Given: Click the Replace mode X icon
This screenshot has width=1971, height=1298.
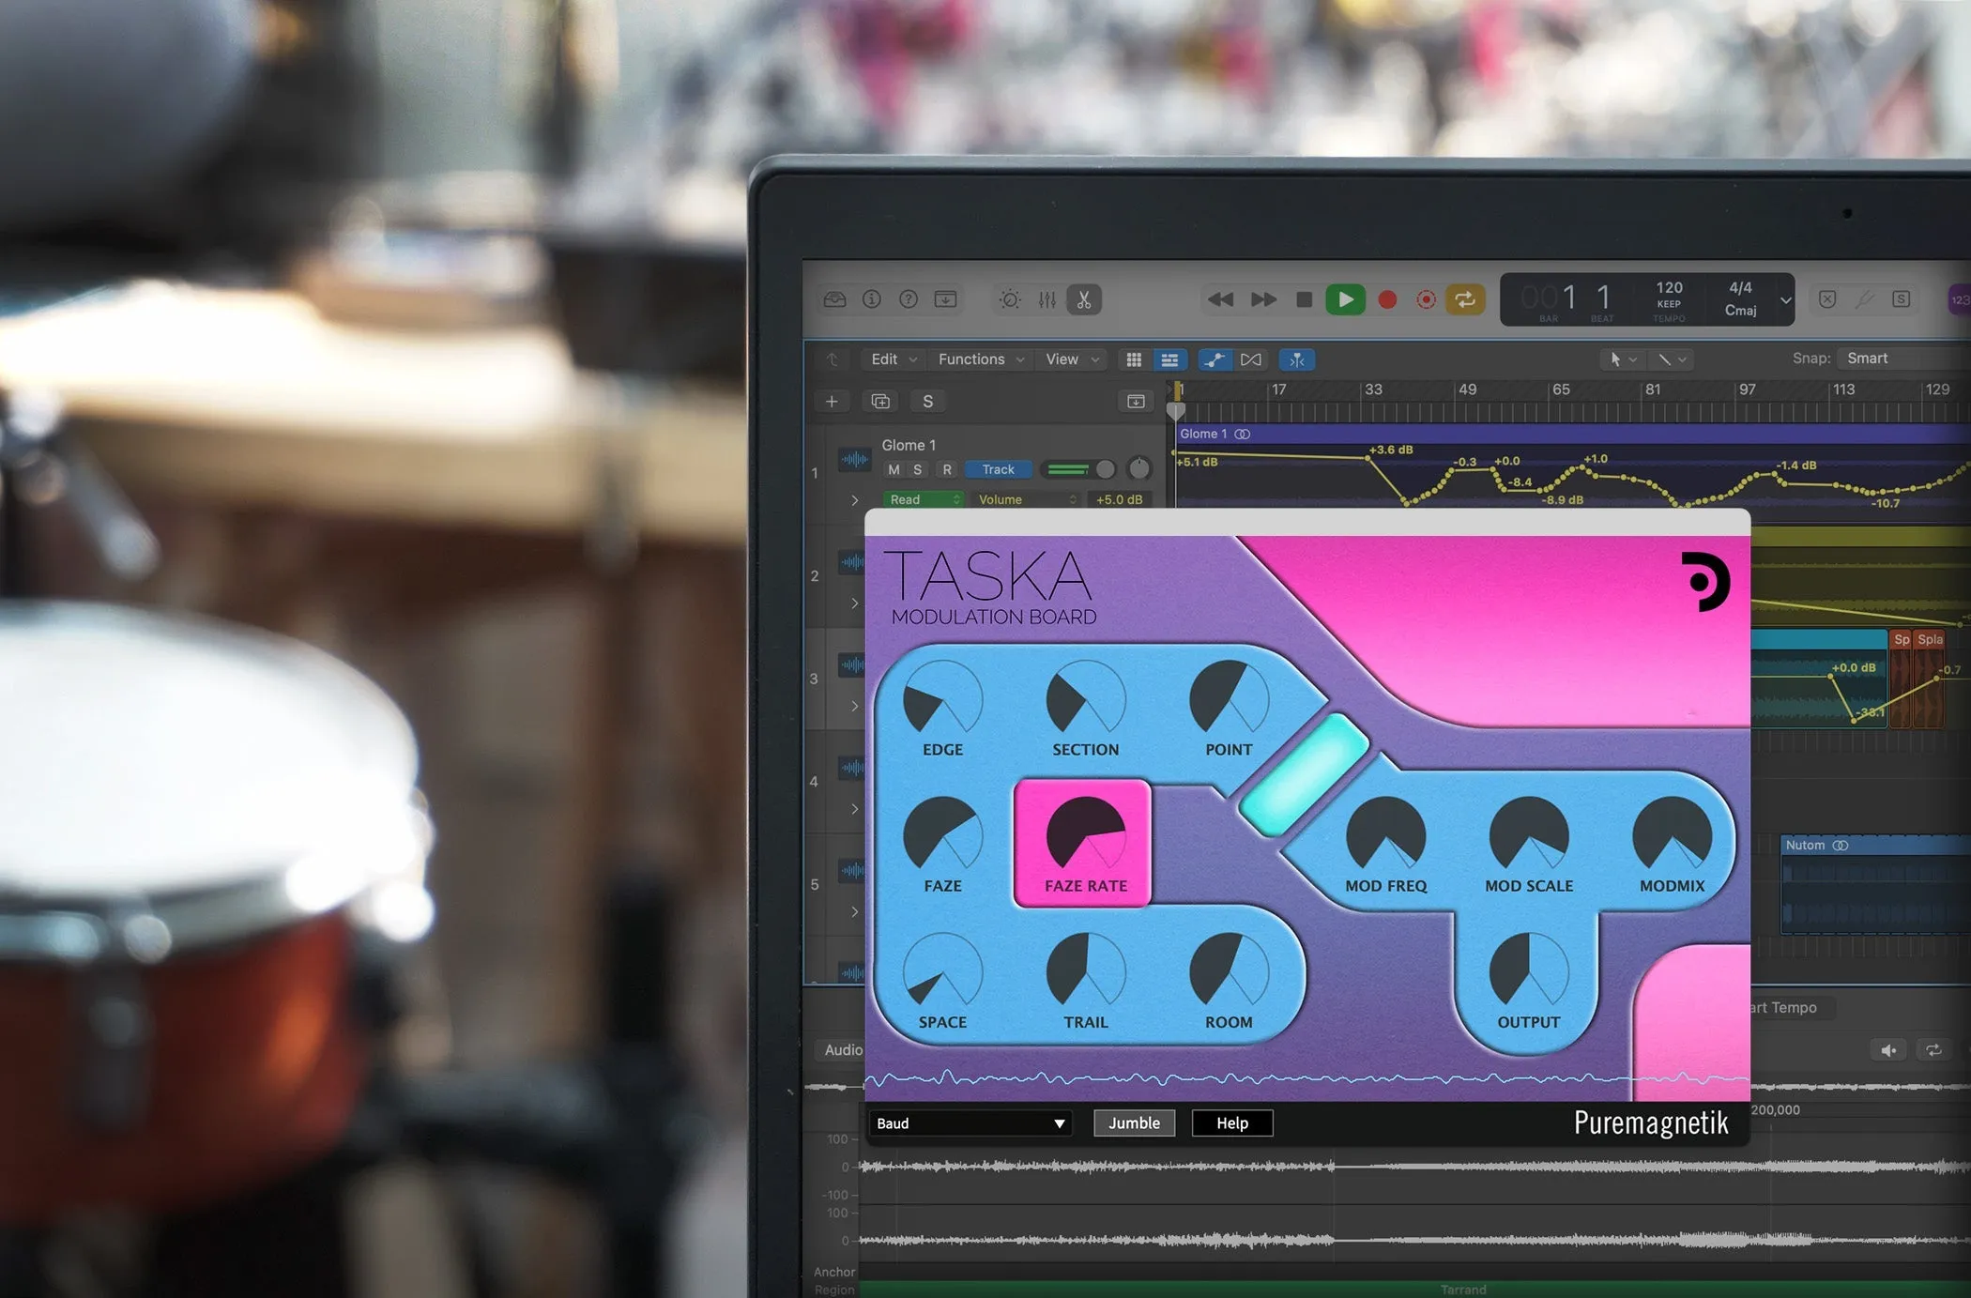Looking at the screenshot, I should (x=1827, y=299).
